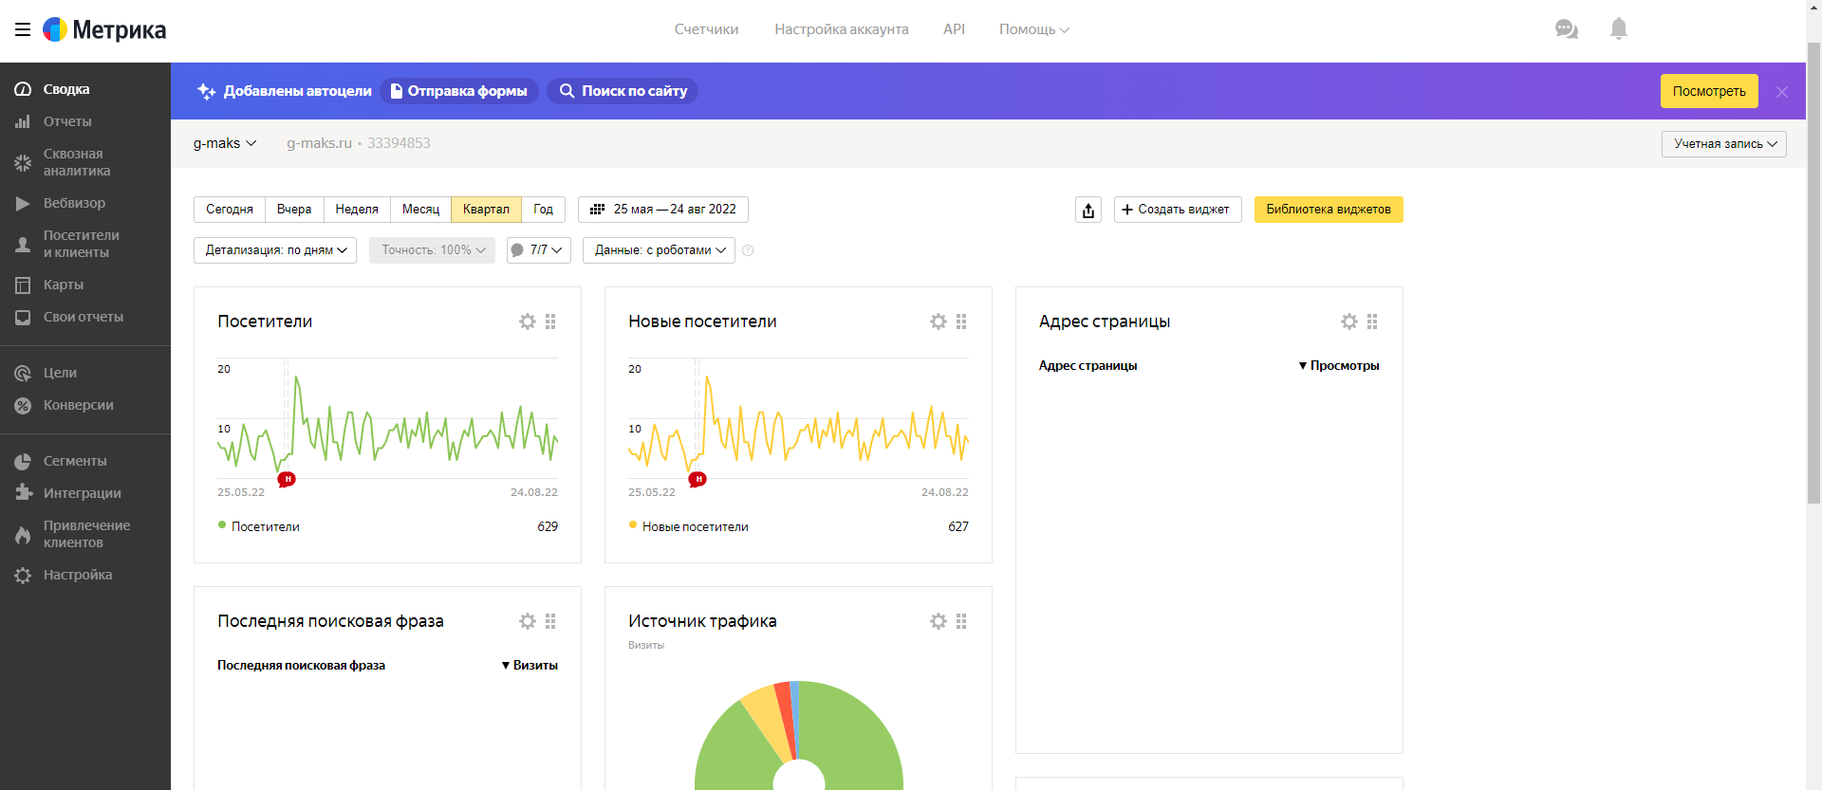
Task: Go to Счетчики in top navigation
Action: click(706, 29)
